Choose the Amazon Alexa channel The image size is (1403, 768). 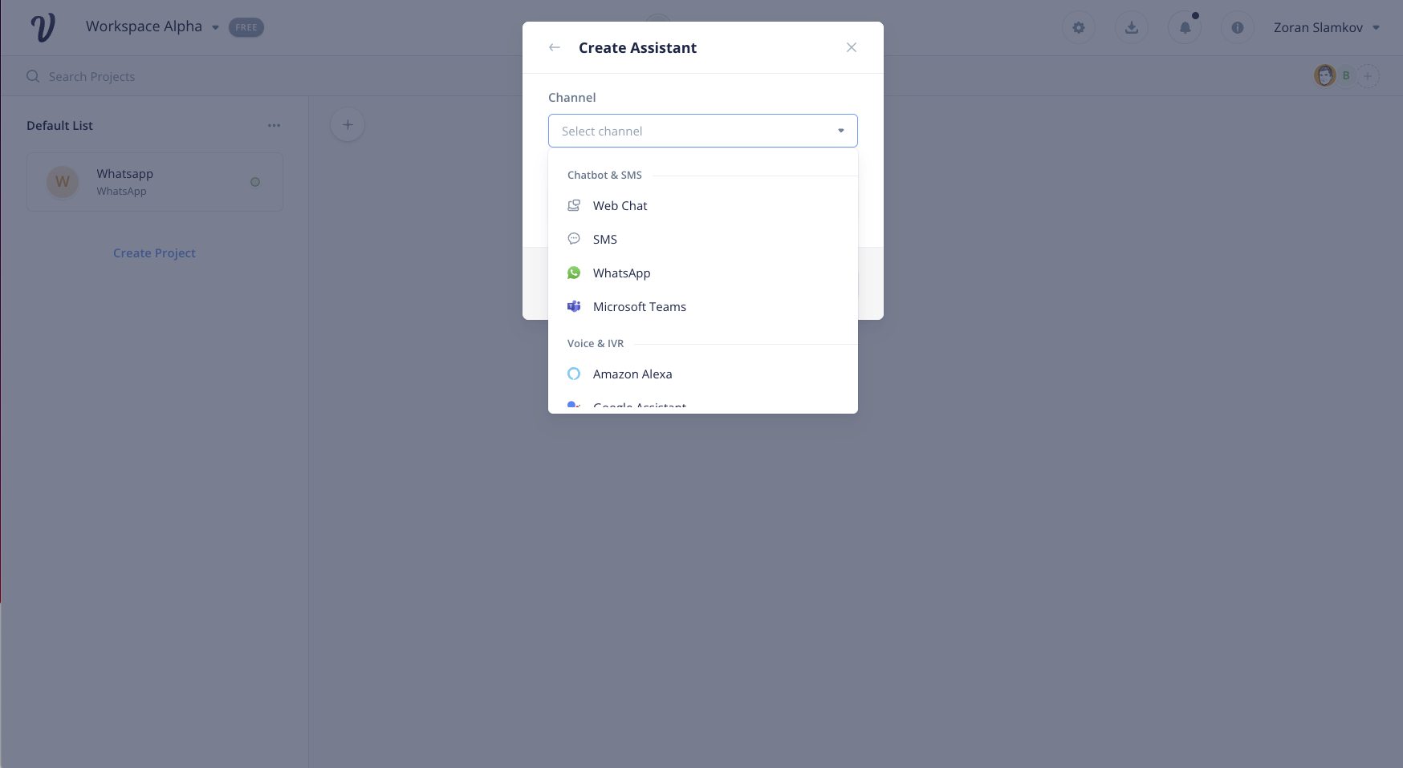click(703, 374)
